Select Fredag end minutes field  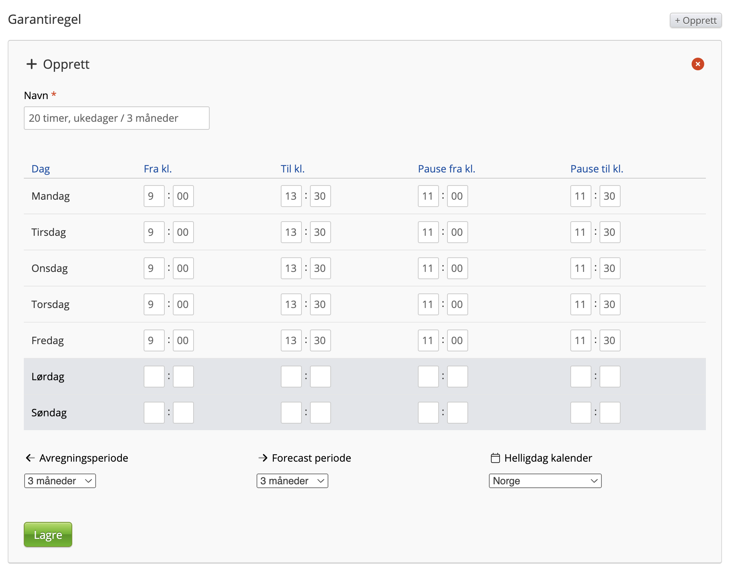[x=320, y=341]
